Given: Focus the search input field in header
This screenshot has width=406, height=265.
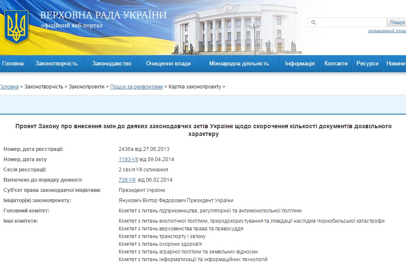Looking at the screenshot, I should pos(351,23).
